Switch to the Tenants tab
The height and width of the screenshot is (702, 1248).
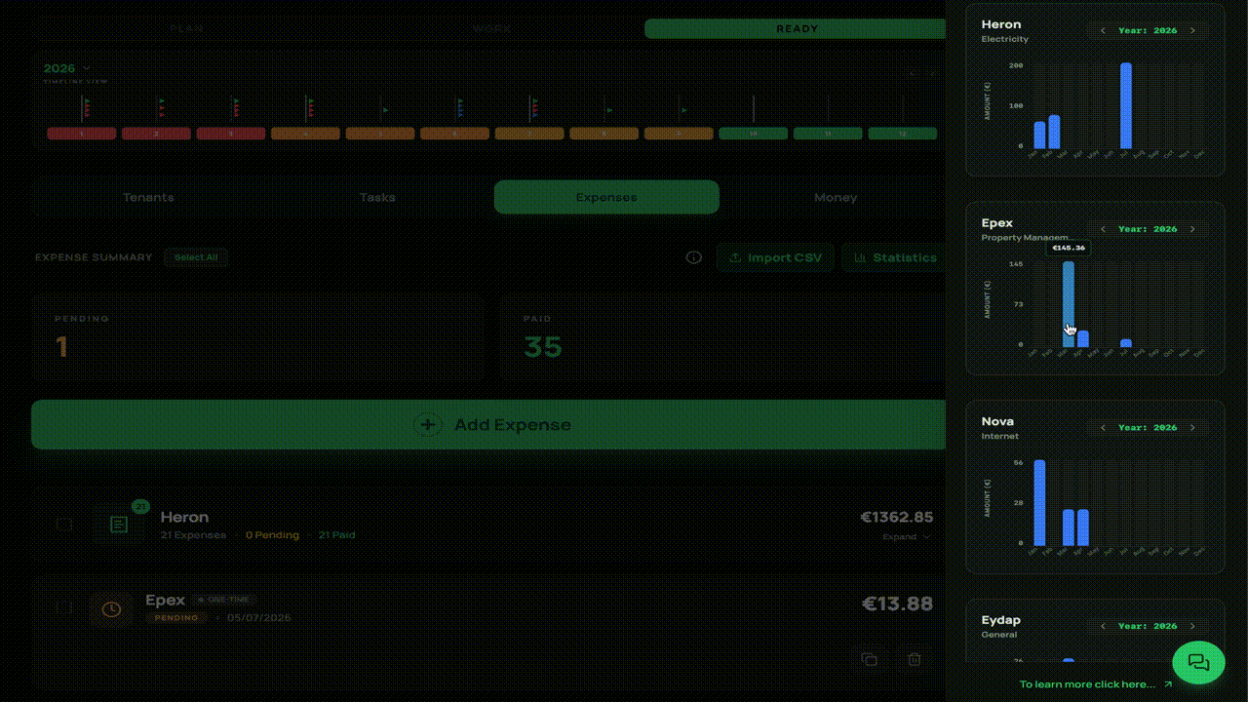(x=148, y=197)
